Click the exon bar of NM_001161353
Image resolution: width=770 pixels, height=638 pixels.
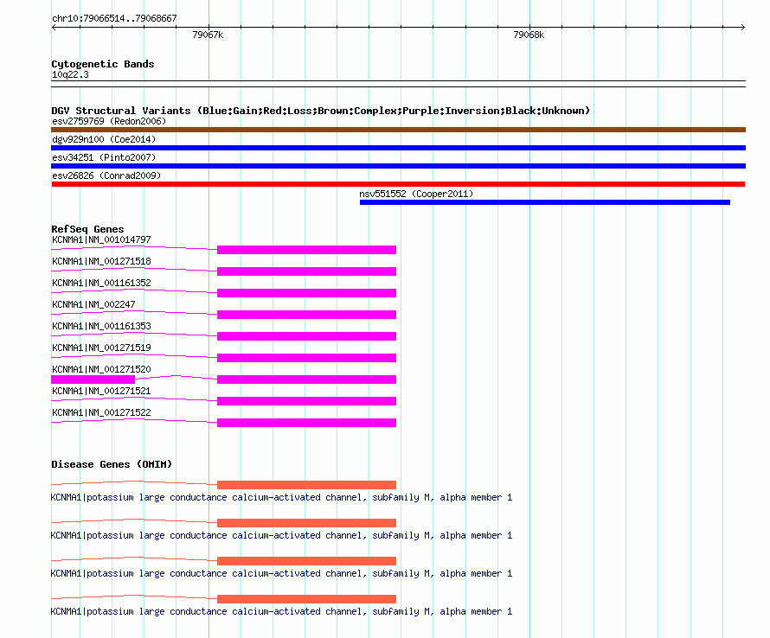coord(306,336)
